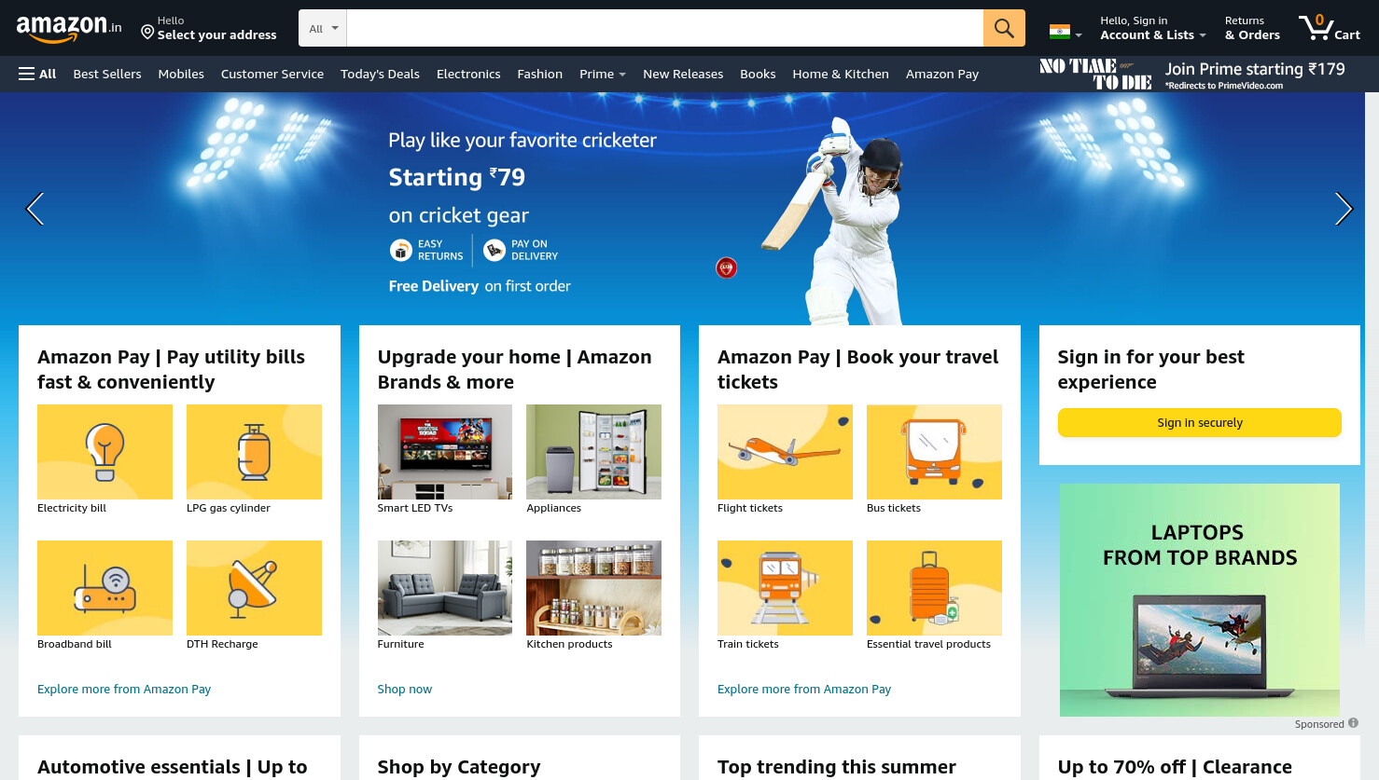Open the Smart LED TVs image
Viewport: 1379px width, 780px height.
445,452
